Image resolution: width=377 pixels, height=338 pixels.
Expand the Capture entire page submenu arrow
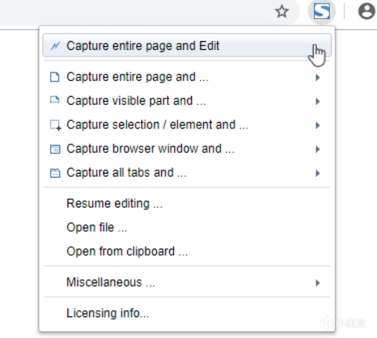tap(318, 77)
